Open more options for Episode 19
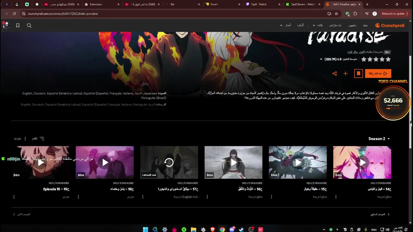The width and height of the screenshot is (413, 232). 14,197
